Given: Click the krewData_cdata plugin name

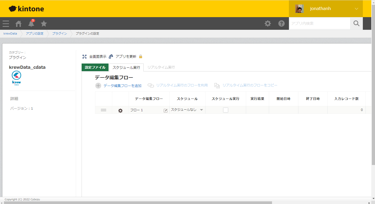Looking at the screenshot, I should tap(27, 67).
